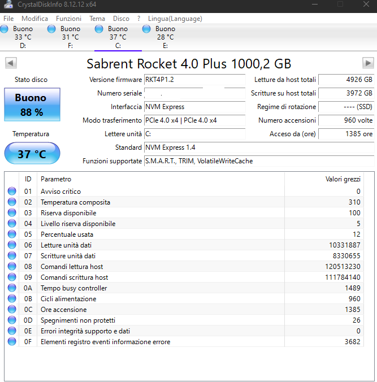
Task: Click the Valori grezzi column header
Action: pos(324,179)
